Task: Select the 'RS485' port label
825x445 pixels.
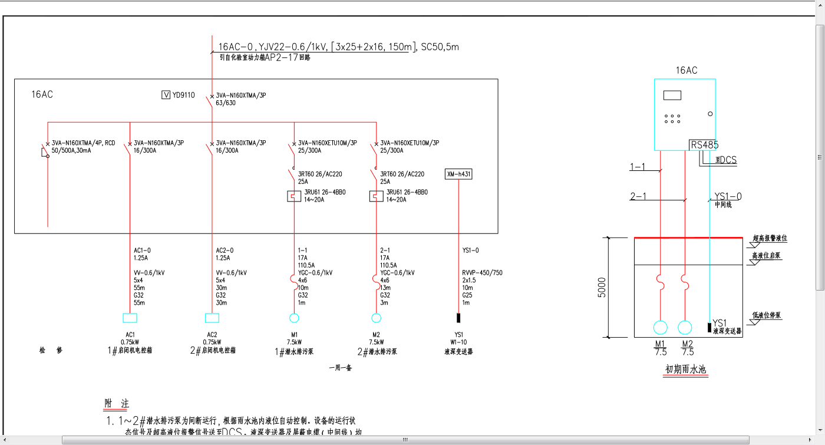Action: tap(705, 145)
